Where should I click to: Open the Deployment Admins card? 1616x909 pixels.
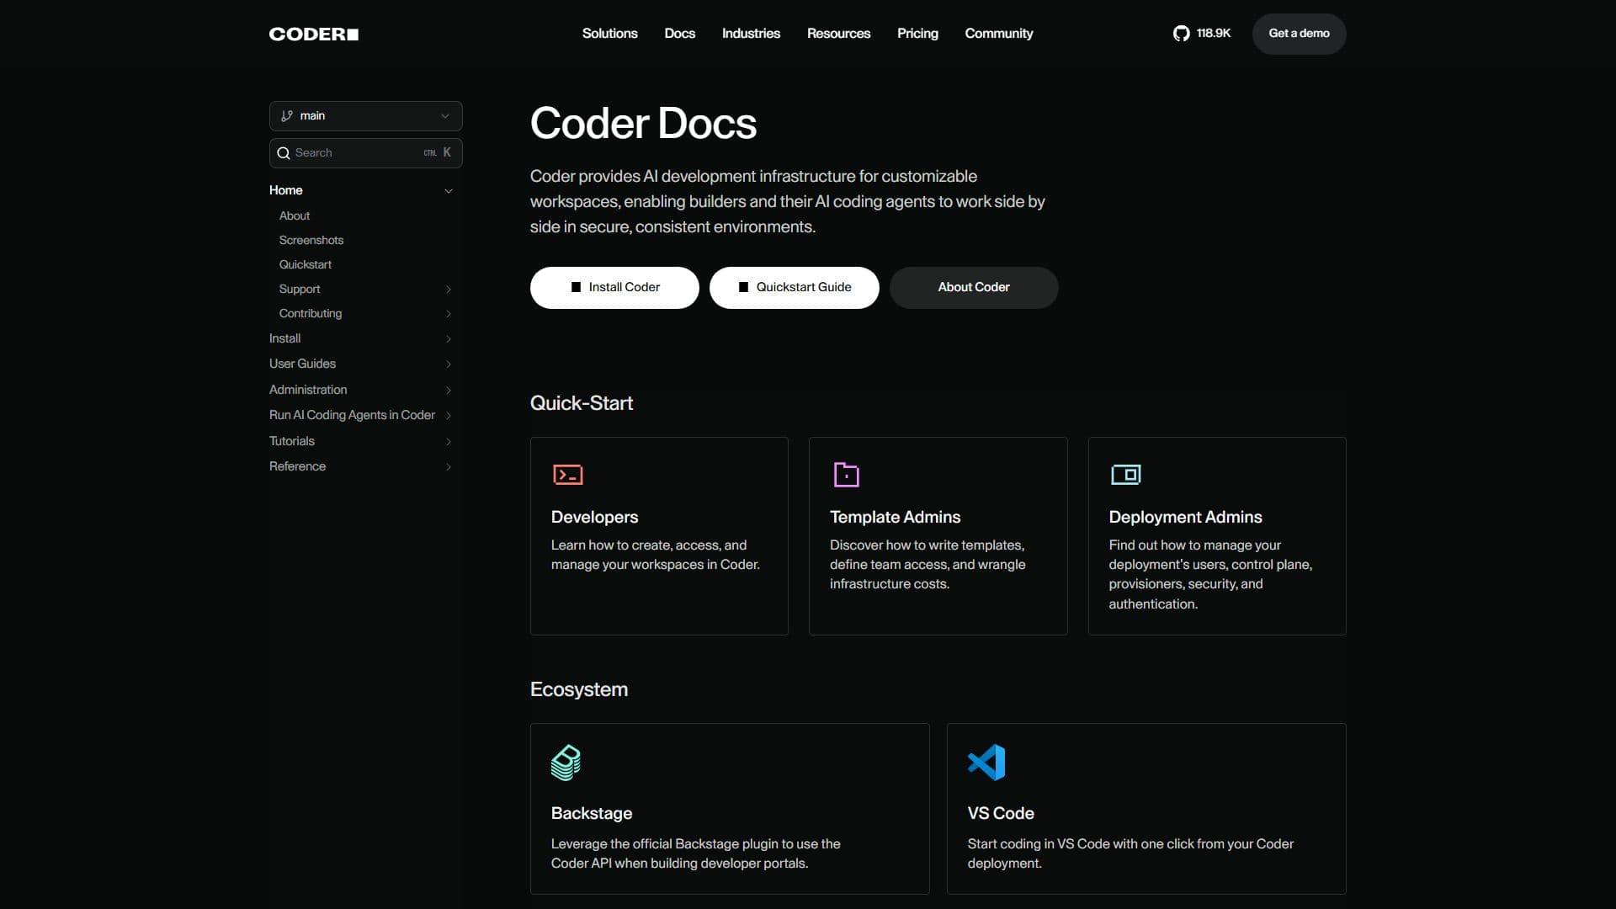pos(1217,536)
